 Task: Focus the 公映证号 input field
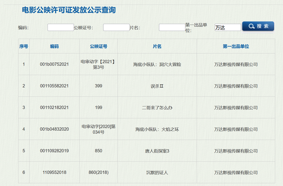[x=116, y=27]
